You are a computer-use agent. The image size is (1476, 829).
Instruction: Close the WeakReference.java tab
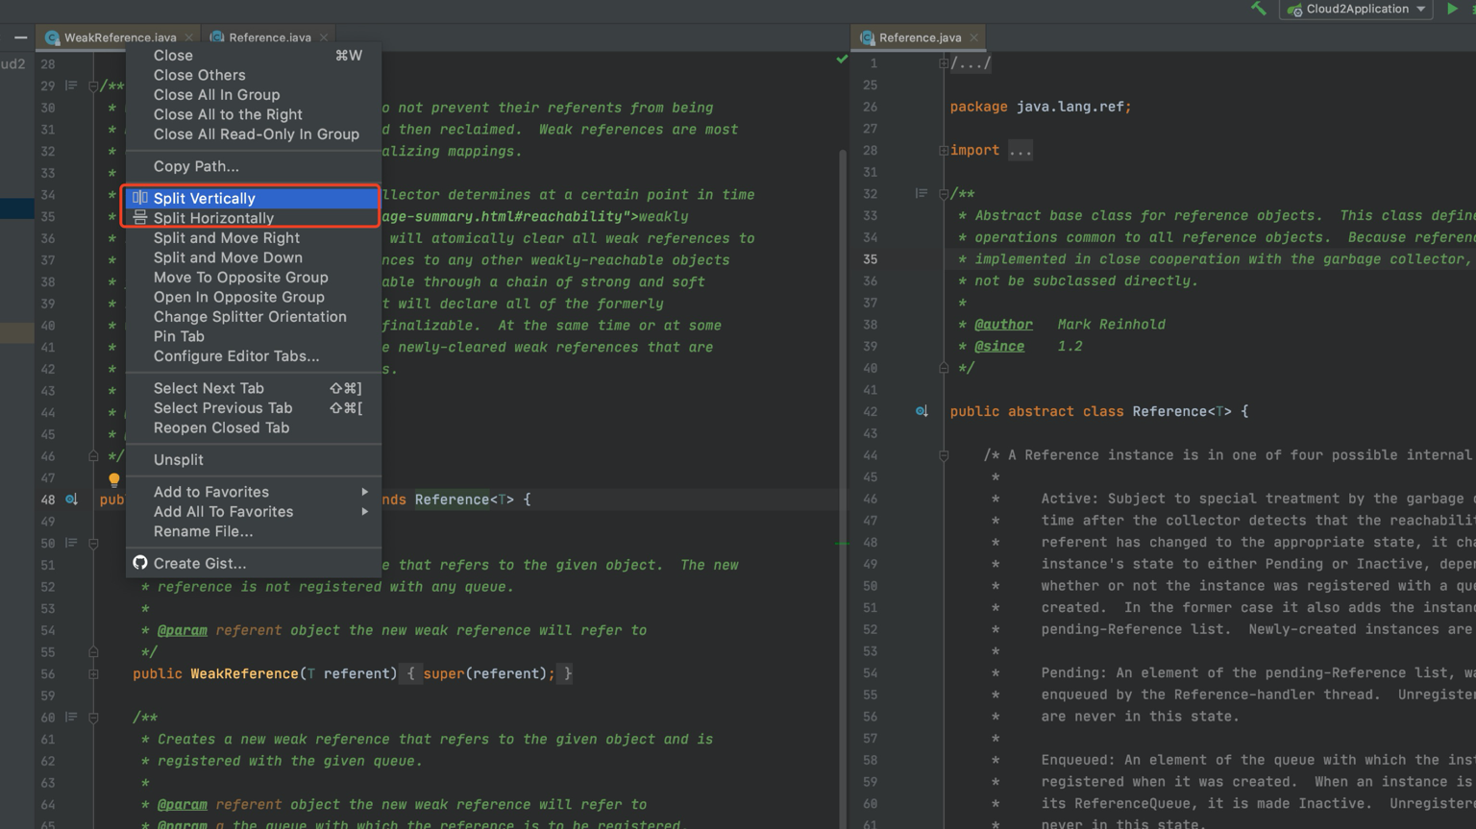tap(188, 37)
